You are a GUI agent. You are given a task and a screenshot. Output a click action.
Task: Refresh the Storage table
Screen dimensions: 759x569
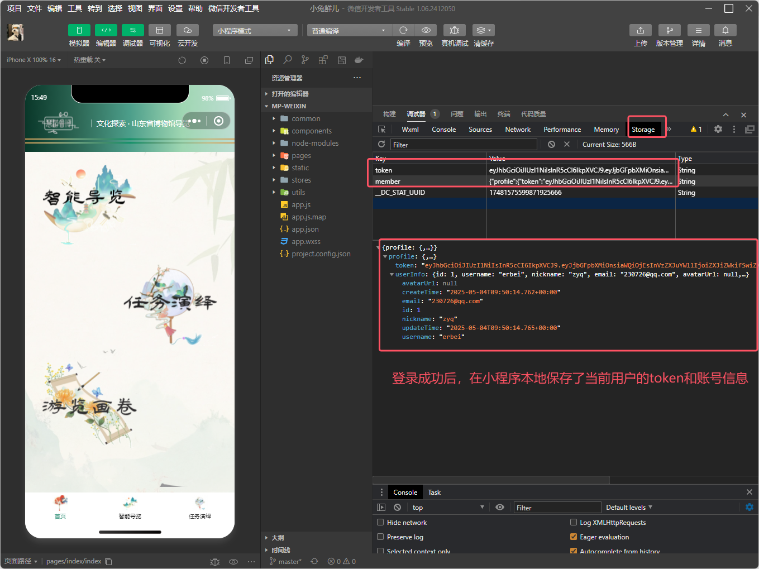coord(381,144)
